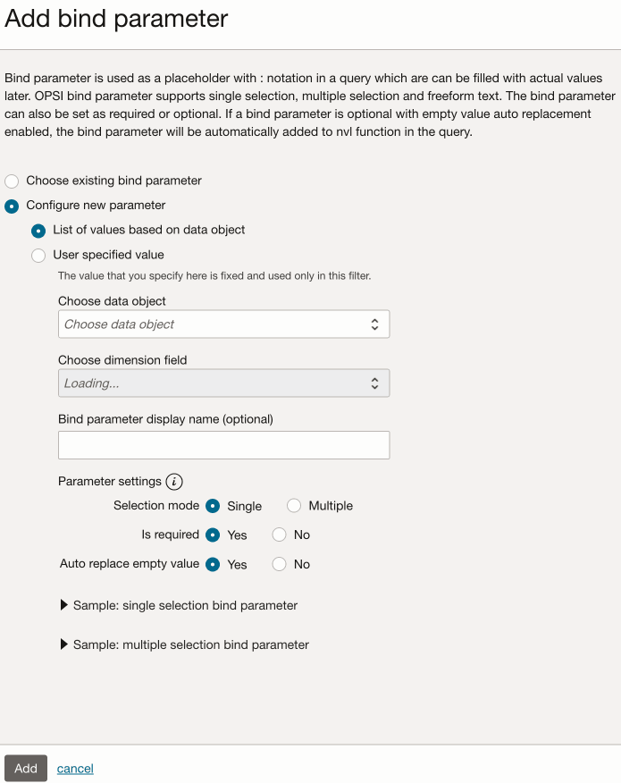Viewport: 621px width, 783px height.
Task: Select 'Configure new parameter'
Action: (12, 206)
